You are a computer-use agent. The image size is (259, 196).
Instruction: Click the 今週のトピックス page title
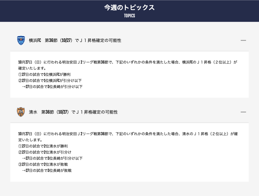(129, 8)
